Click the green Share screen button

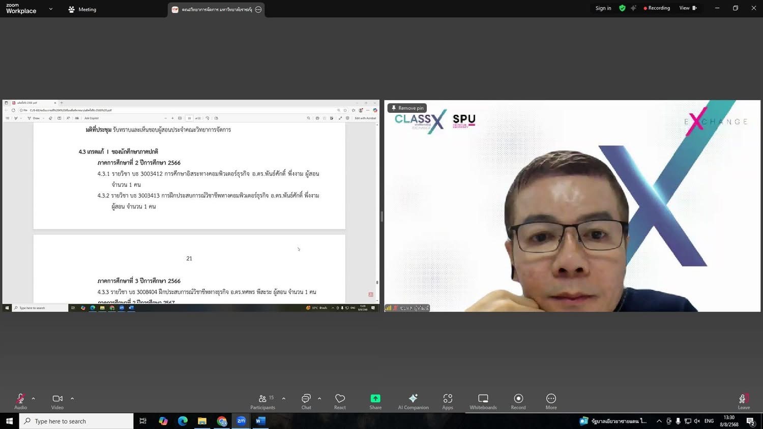(375, 401)
